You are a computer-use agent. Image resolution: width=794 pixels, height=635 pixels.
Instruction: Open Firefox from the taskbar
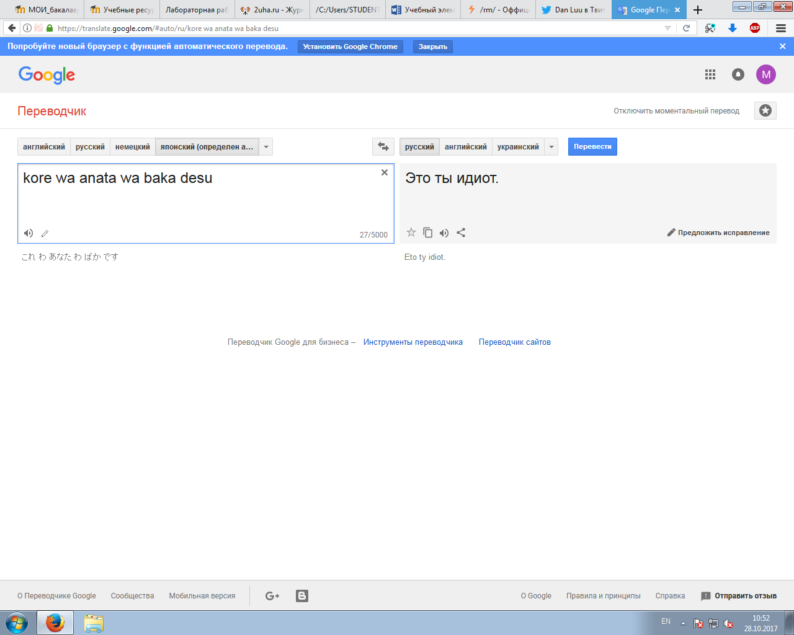click(55, 623)
